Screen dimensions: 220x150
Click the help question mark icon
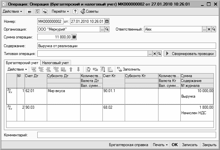click(x=75, y=12)
